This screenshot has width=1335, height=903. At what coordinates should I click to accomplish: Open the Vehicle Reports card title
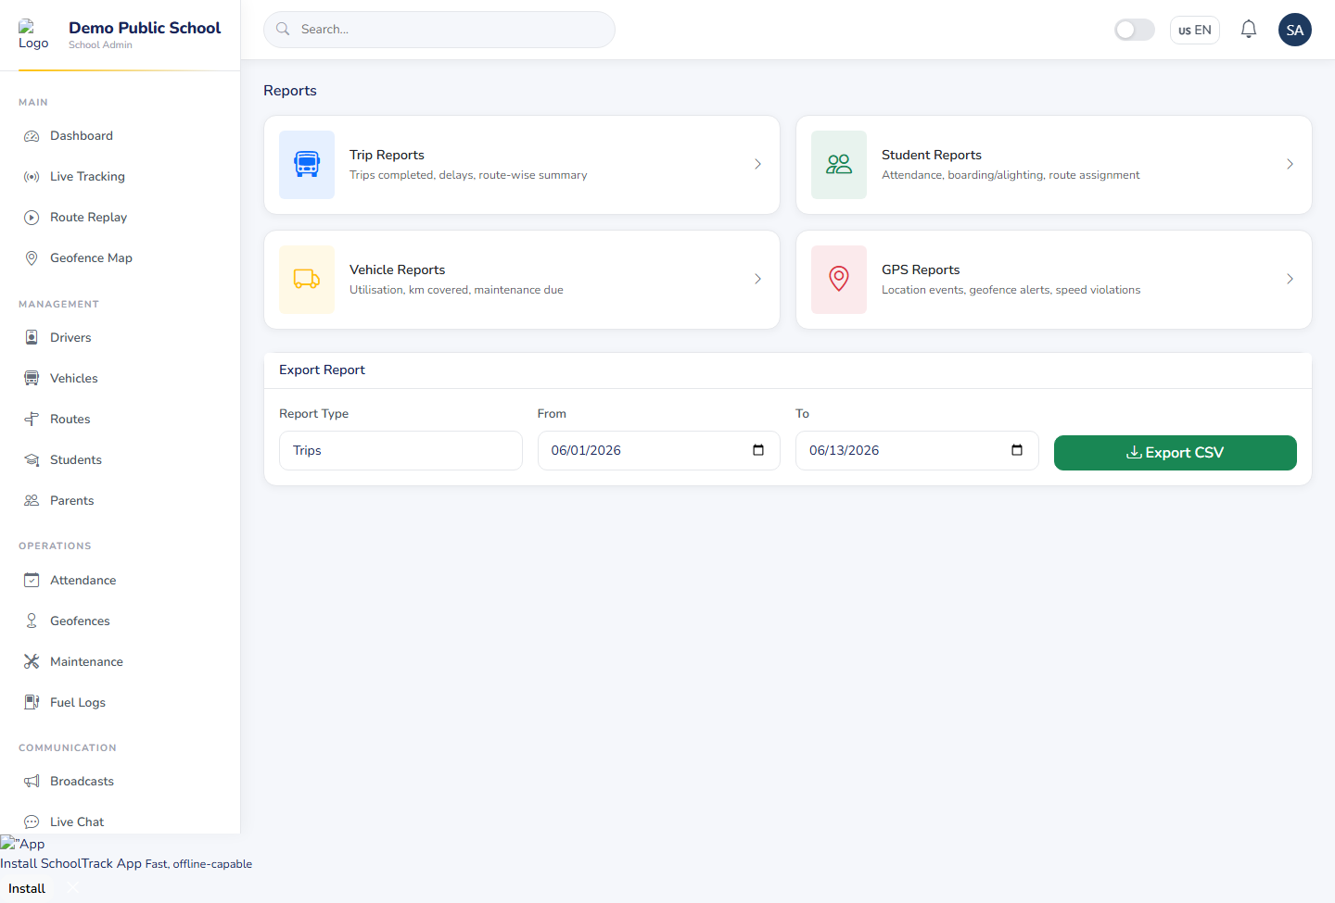(x=397, y=270)
